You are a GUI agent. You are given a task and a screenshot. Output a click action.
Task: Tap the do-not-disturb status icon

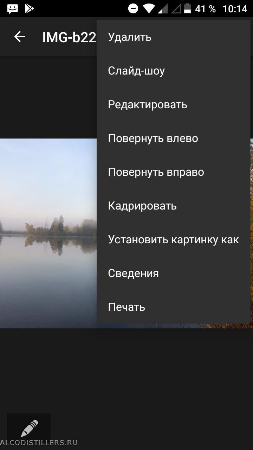(133, 8)
